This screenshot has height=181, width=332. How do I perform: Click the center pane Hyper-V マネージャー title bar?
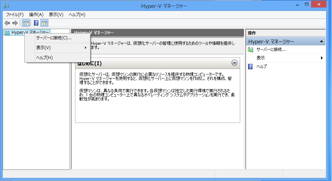pos(158,33)
